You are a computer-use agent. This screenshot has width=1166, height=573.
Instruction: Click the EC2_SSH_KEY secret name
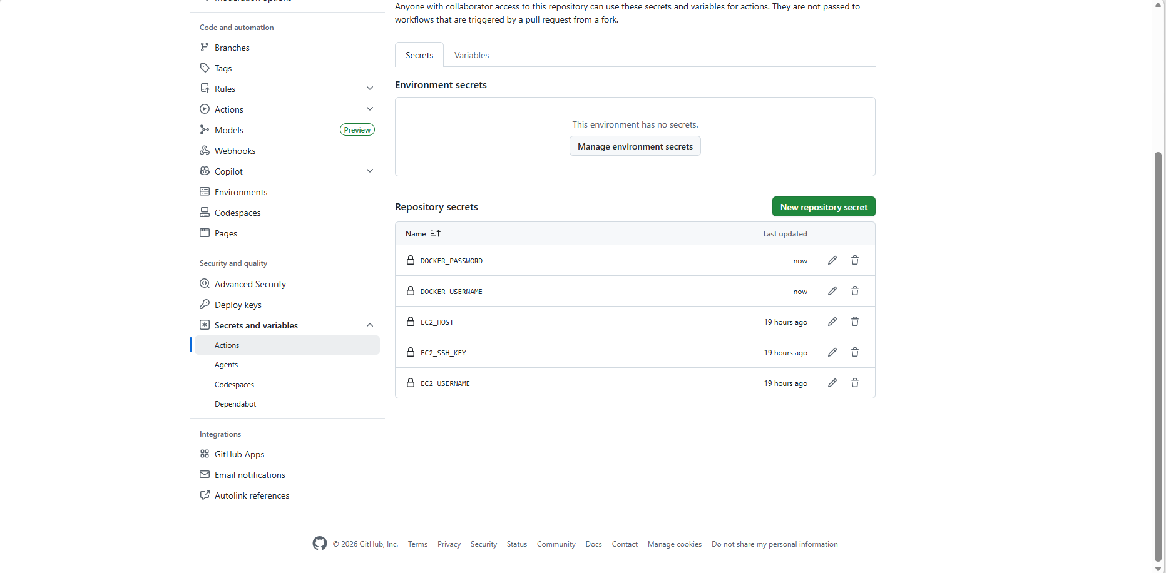(x=443, y=353)
